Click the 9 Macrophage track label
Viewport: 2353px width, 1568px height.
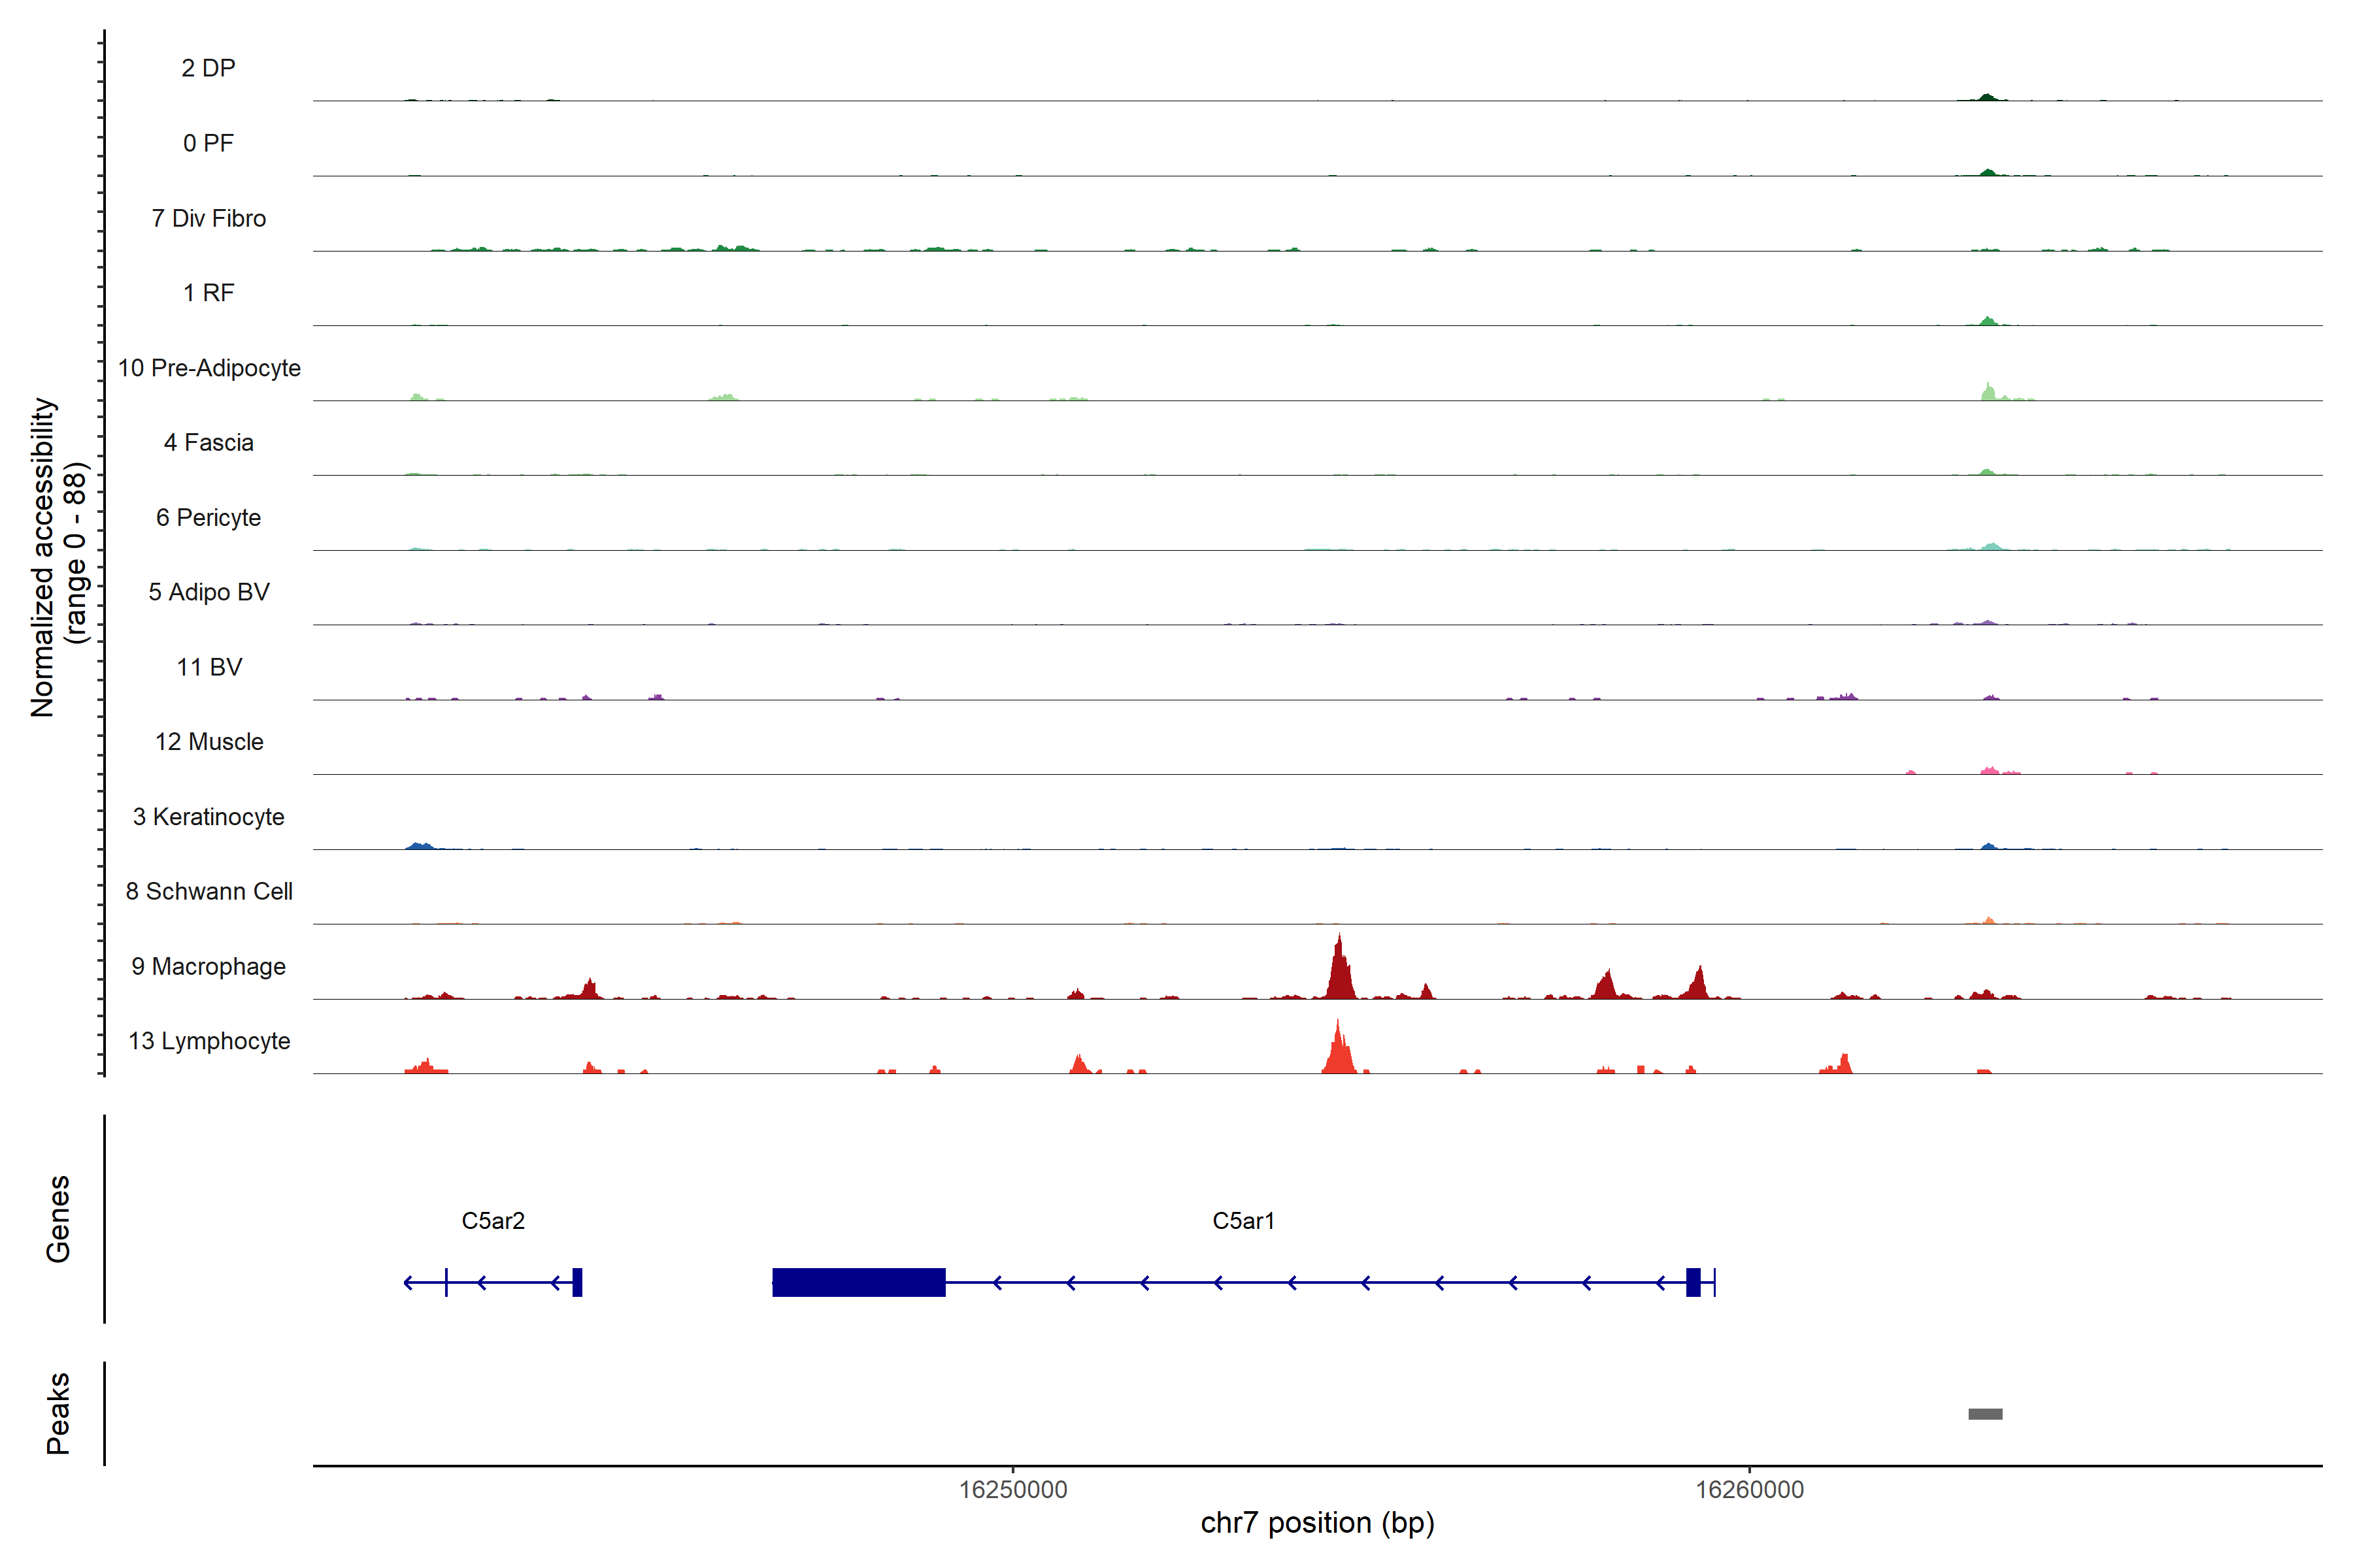(208, 966)
